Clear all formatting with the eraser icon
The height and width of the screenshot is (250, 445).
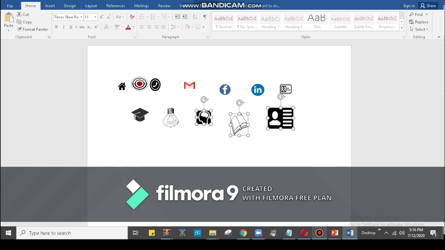pos(132,17)
